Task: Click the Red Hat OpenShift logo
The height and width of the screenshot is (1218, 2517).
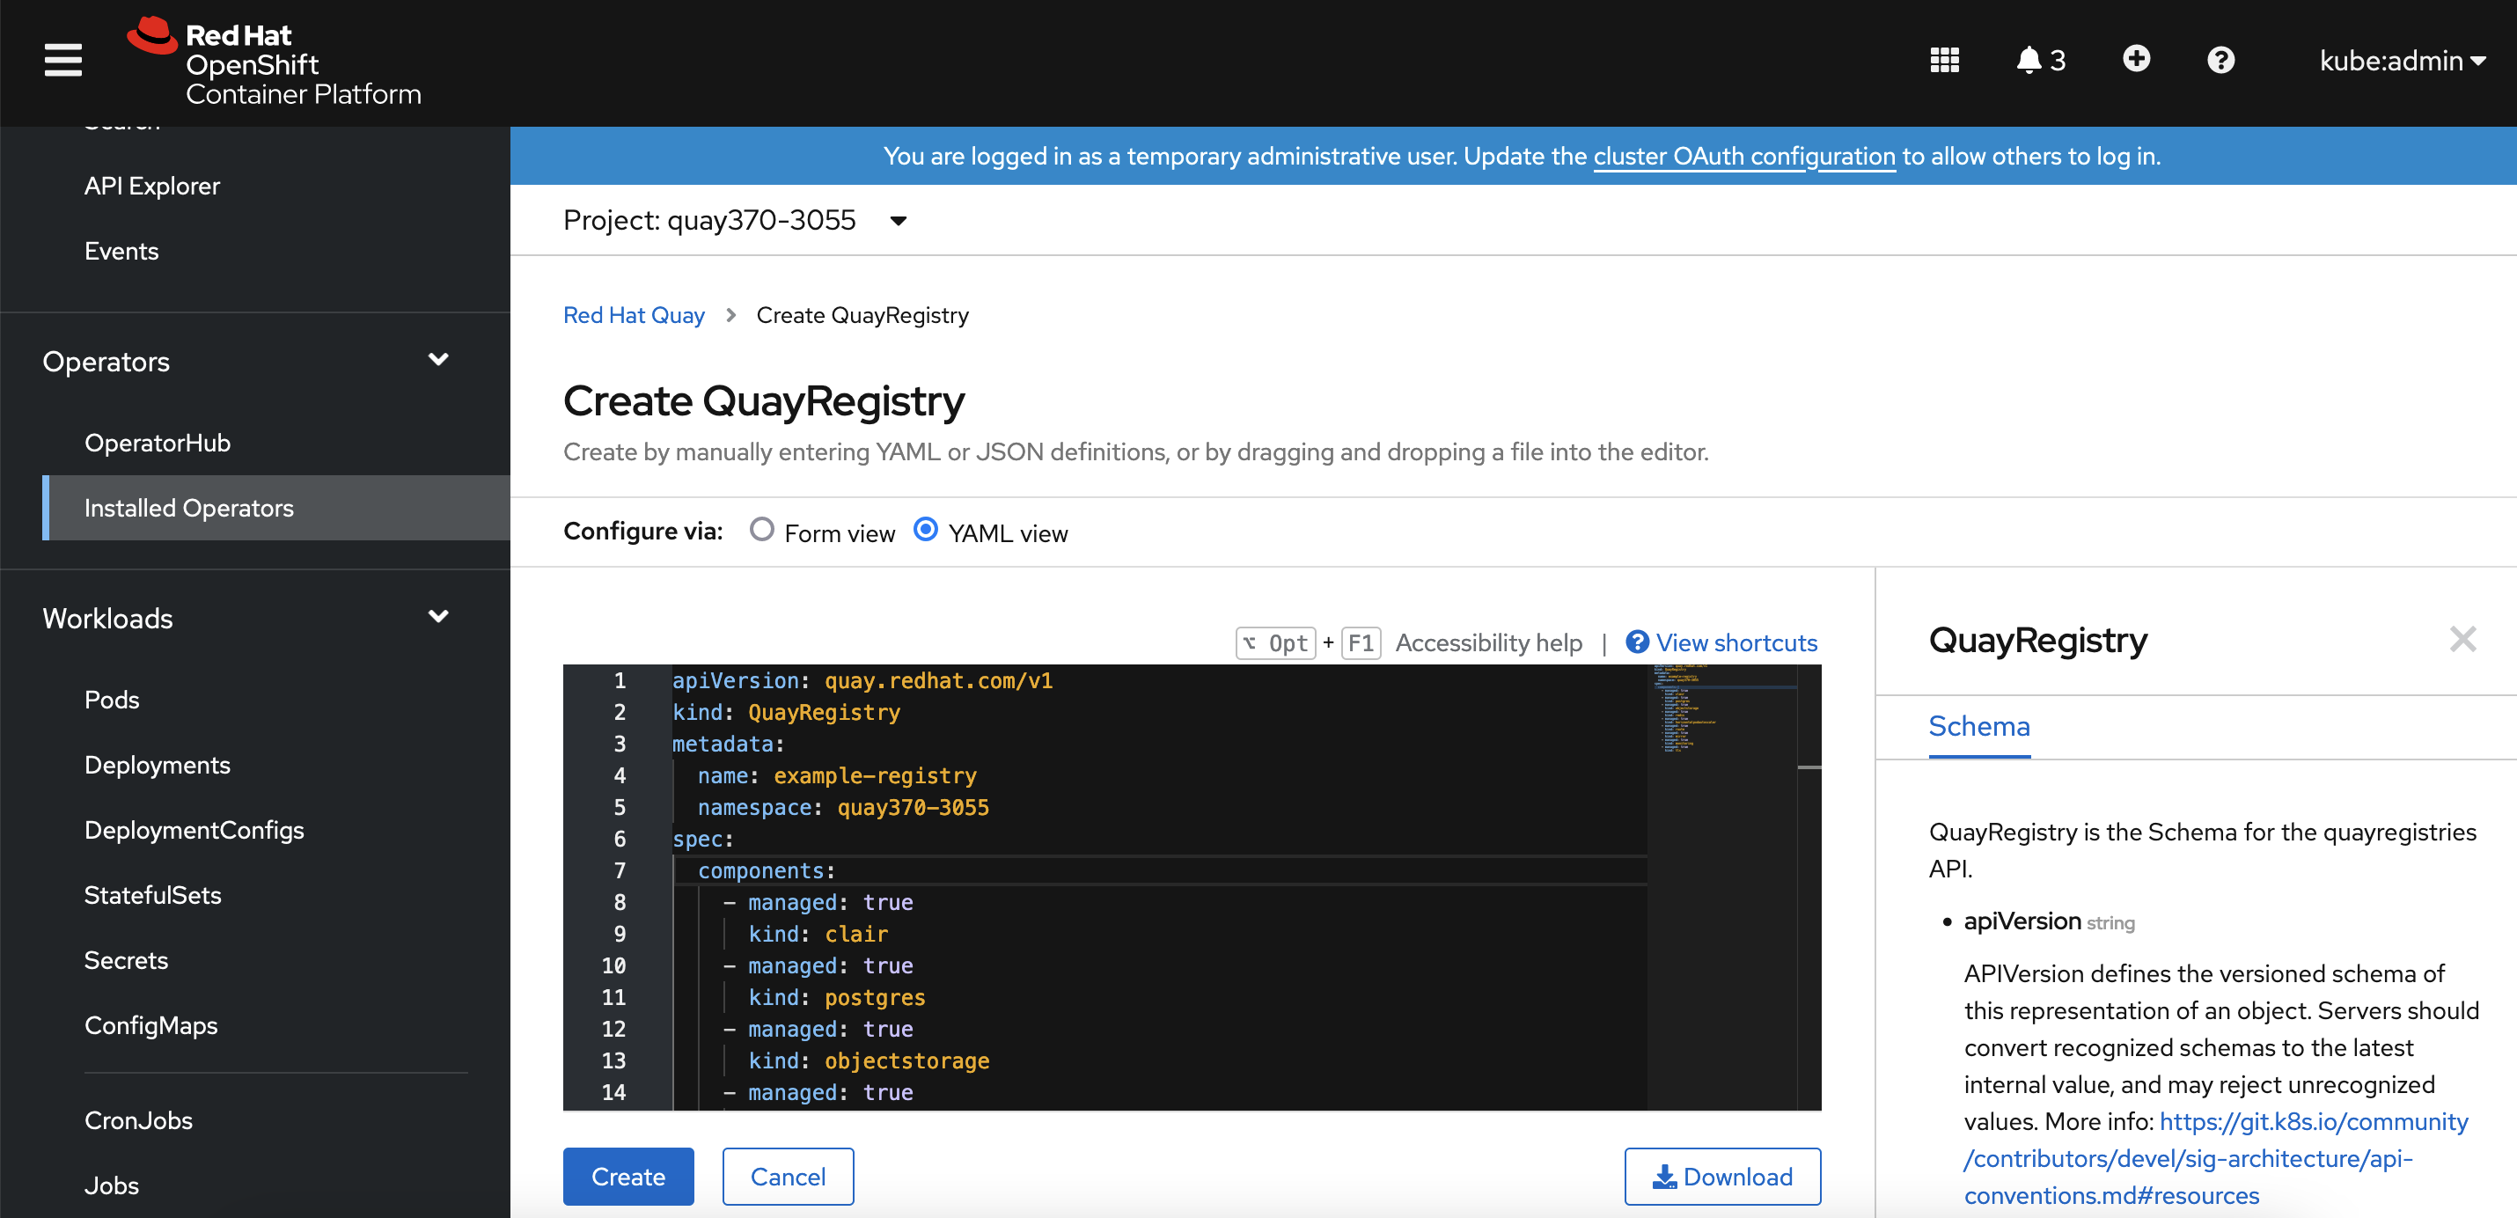Action: tap(275, 62)
